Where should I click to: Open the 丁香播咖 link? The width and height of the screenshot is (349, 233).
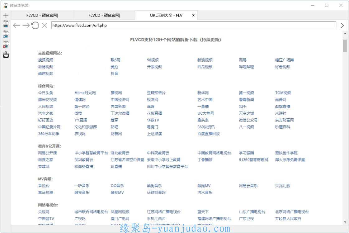[x=205, y=160]
